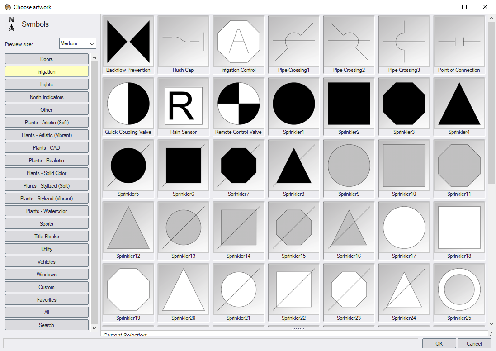Choose the Flush Cap symbol
Image resolution: width=496 pixels, height=351 pixels.
point(183,45)
